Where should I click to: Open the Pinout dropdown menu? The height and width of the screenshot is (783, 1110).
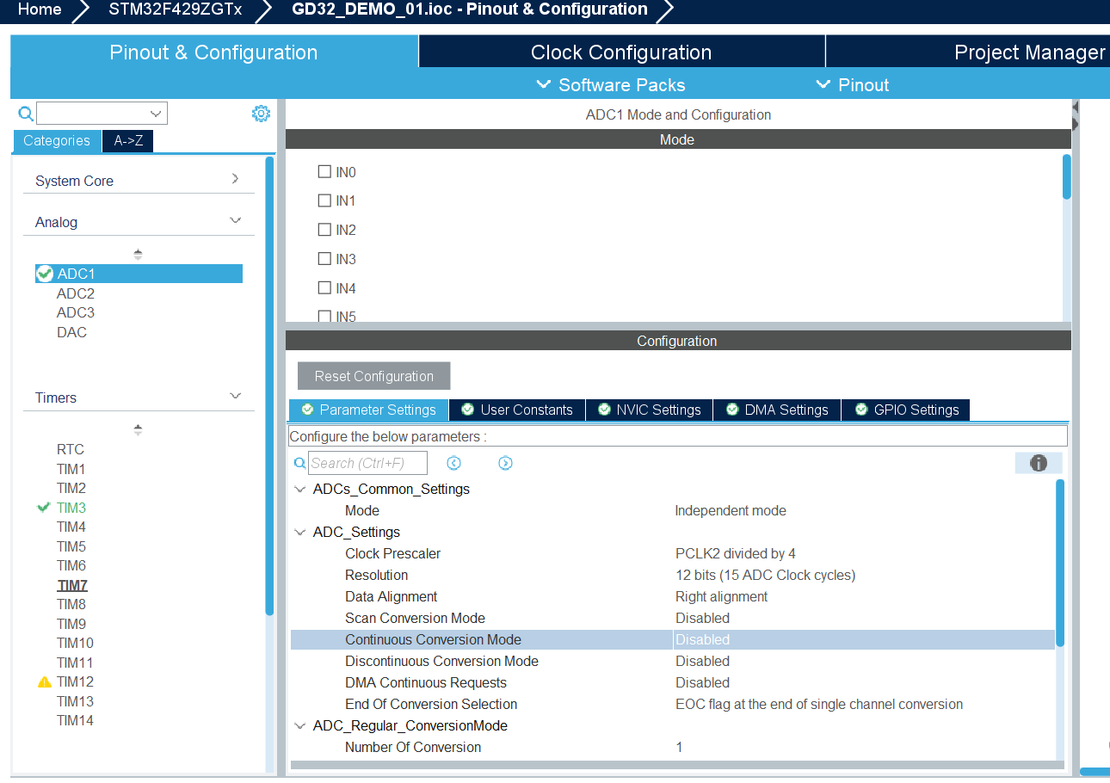(x=853, y=84)
